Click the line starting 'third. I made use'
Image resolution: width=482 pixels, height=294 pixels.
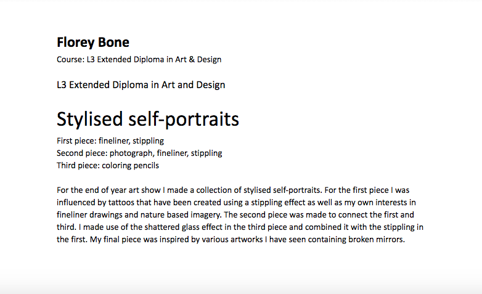click(240, 227)
